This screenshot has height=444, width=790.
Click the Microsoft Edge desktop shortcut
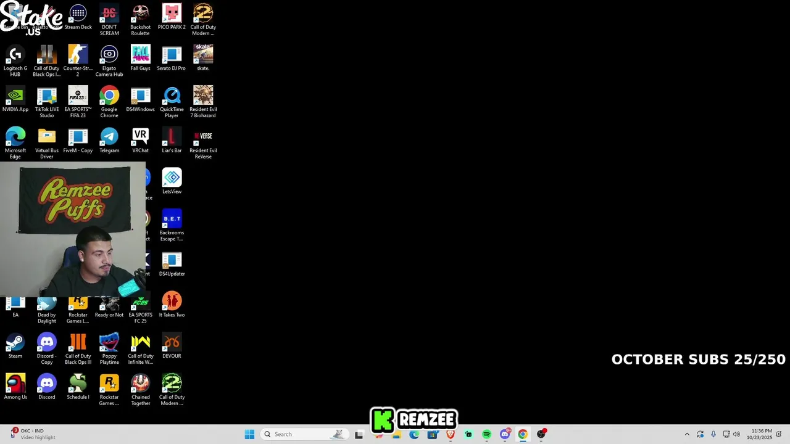[15, 143]
